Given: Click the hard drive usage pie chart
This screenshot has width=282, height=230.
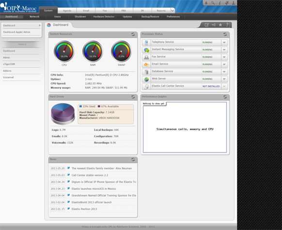Looking at the screenshot, I should click(x=63, y=114).
